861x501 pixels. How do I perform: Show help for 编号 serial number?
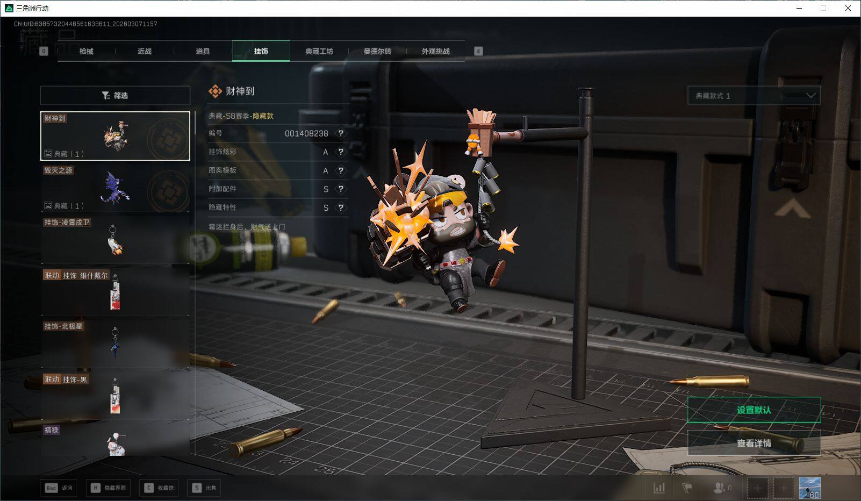[x=341, y=133]
